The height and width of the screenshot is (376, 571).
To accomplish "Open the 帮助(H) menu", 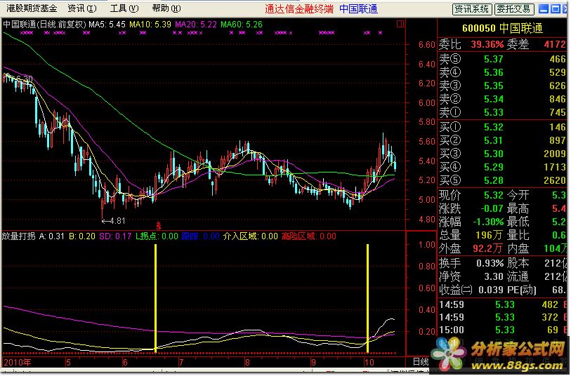I will click(166, 8).
